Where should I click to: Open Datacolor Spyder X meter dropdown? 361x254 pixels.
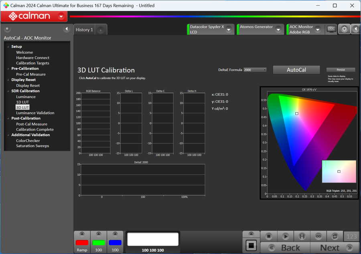click(x=229, y=29)
